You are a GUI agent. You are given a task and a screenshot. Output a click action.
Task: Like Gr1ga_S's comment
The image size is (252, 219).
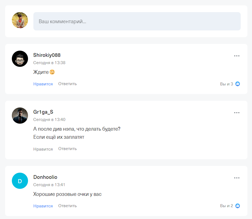43,148
